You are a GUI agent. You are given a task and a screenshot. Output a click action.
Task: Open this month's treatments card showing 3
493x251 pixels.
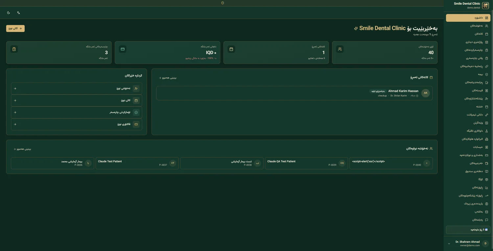coord(59,53)
